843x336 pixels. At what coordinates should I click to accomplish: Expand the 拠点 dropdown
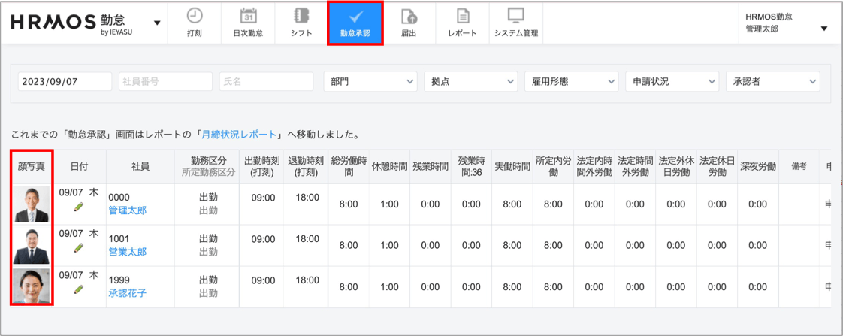471,81
